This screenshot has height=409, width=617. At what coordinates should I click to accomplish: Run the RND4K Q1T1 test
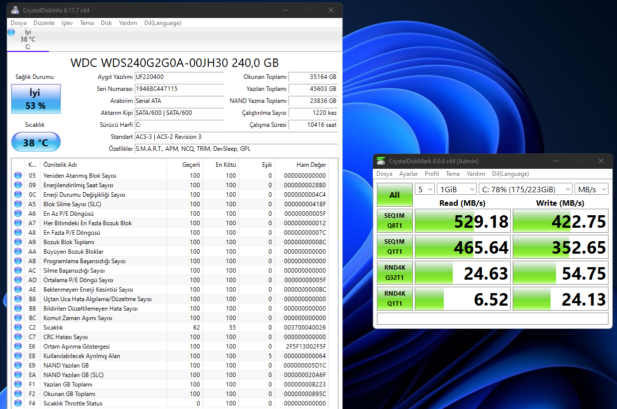tap(394, 299)
